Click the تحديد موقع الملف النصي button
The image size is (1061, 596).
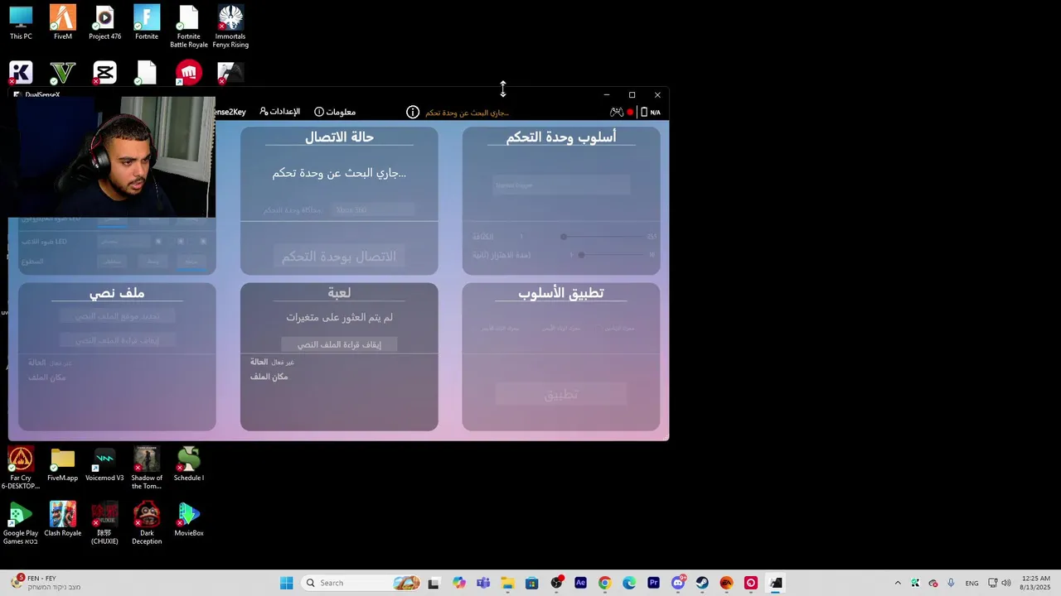(117, 316)
